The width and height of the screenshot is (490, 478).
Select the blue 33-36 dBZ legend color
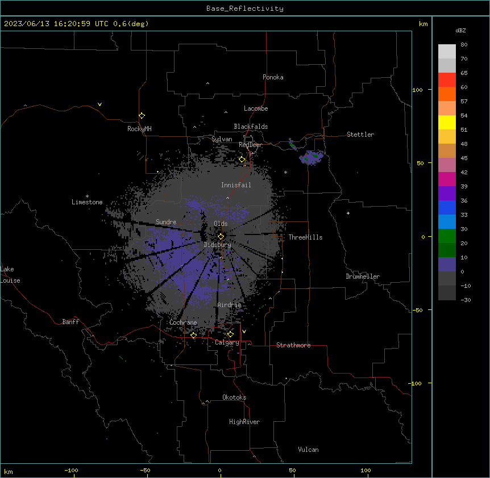447,207
